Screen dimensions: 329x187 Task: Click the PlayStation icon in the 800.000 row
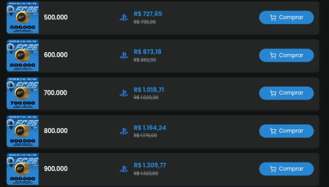124,131
